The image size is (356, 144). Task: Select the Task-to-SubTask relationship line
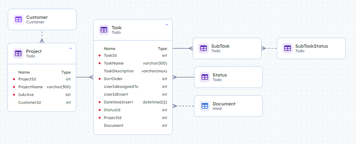182,48
